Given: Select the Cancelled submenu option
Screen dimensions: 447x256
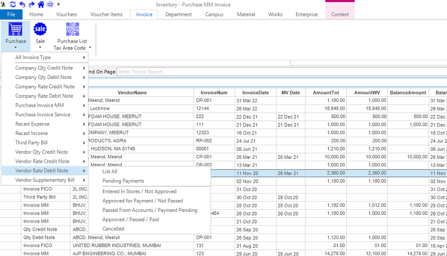Looking at the screenshot, I should (113, 229).
